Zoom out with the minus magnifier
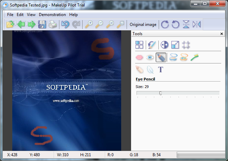 (99, 24)
